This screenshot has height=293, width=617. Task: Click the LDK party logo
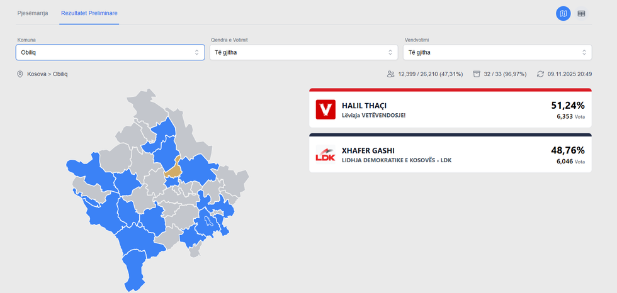click(x=325, y=155)
